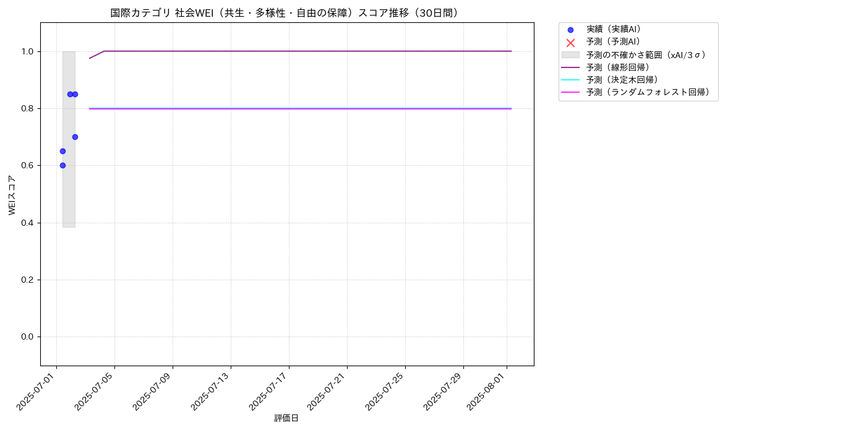Screen dimensions: 866x433
Task: Click the red X marker in the legend
Action: pyautogui.click(x=570, y=43)
